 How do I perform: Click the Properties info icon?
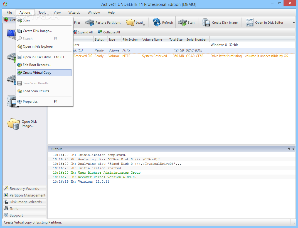pos(19,102)
